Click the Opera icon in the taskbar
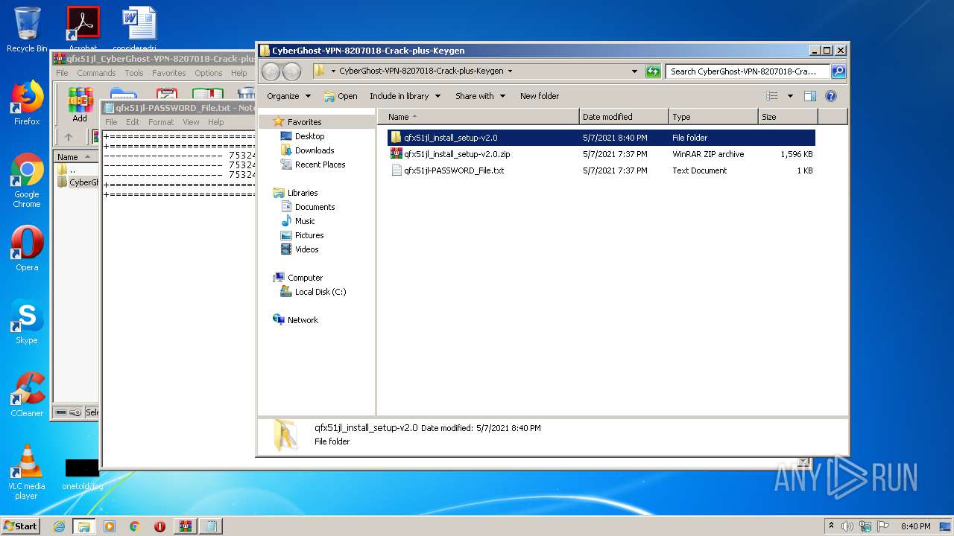The image size is (954, 536). point(159,526)
